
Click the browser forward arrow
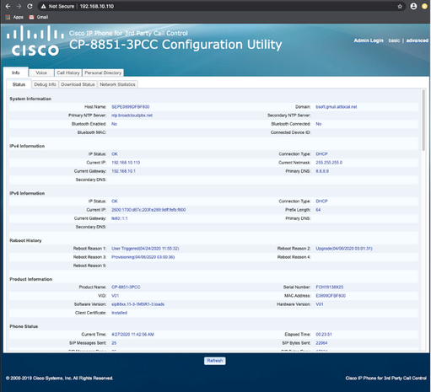point(19,6)
